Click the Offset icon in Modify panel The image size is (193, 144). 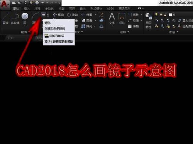(x=102, y=26)
